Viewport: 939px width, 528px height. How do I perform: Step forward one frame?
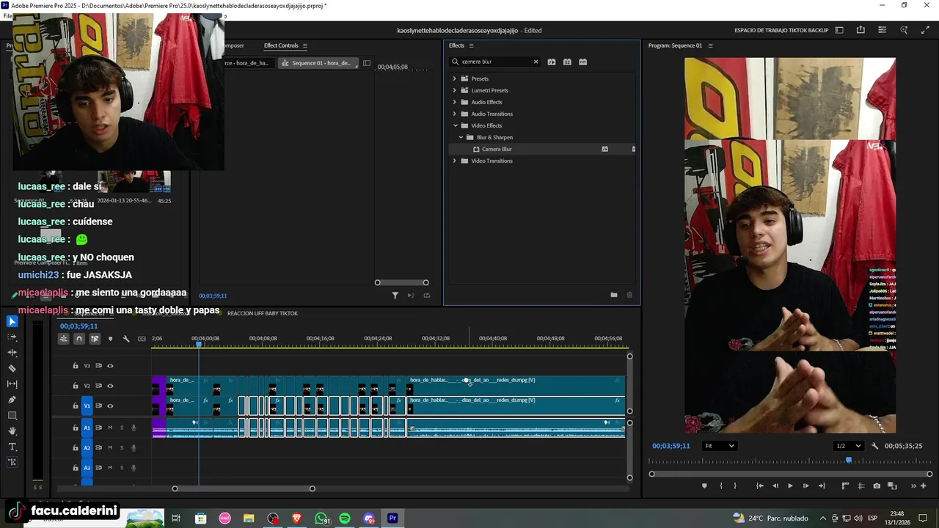tap(805, 485)
